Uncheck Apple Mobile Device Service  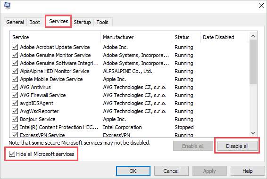click(x=15, y=79)
